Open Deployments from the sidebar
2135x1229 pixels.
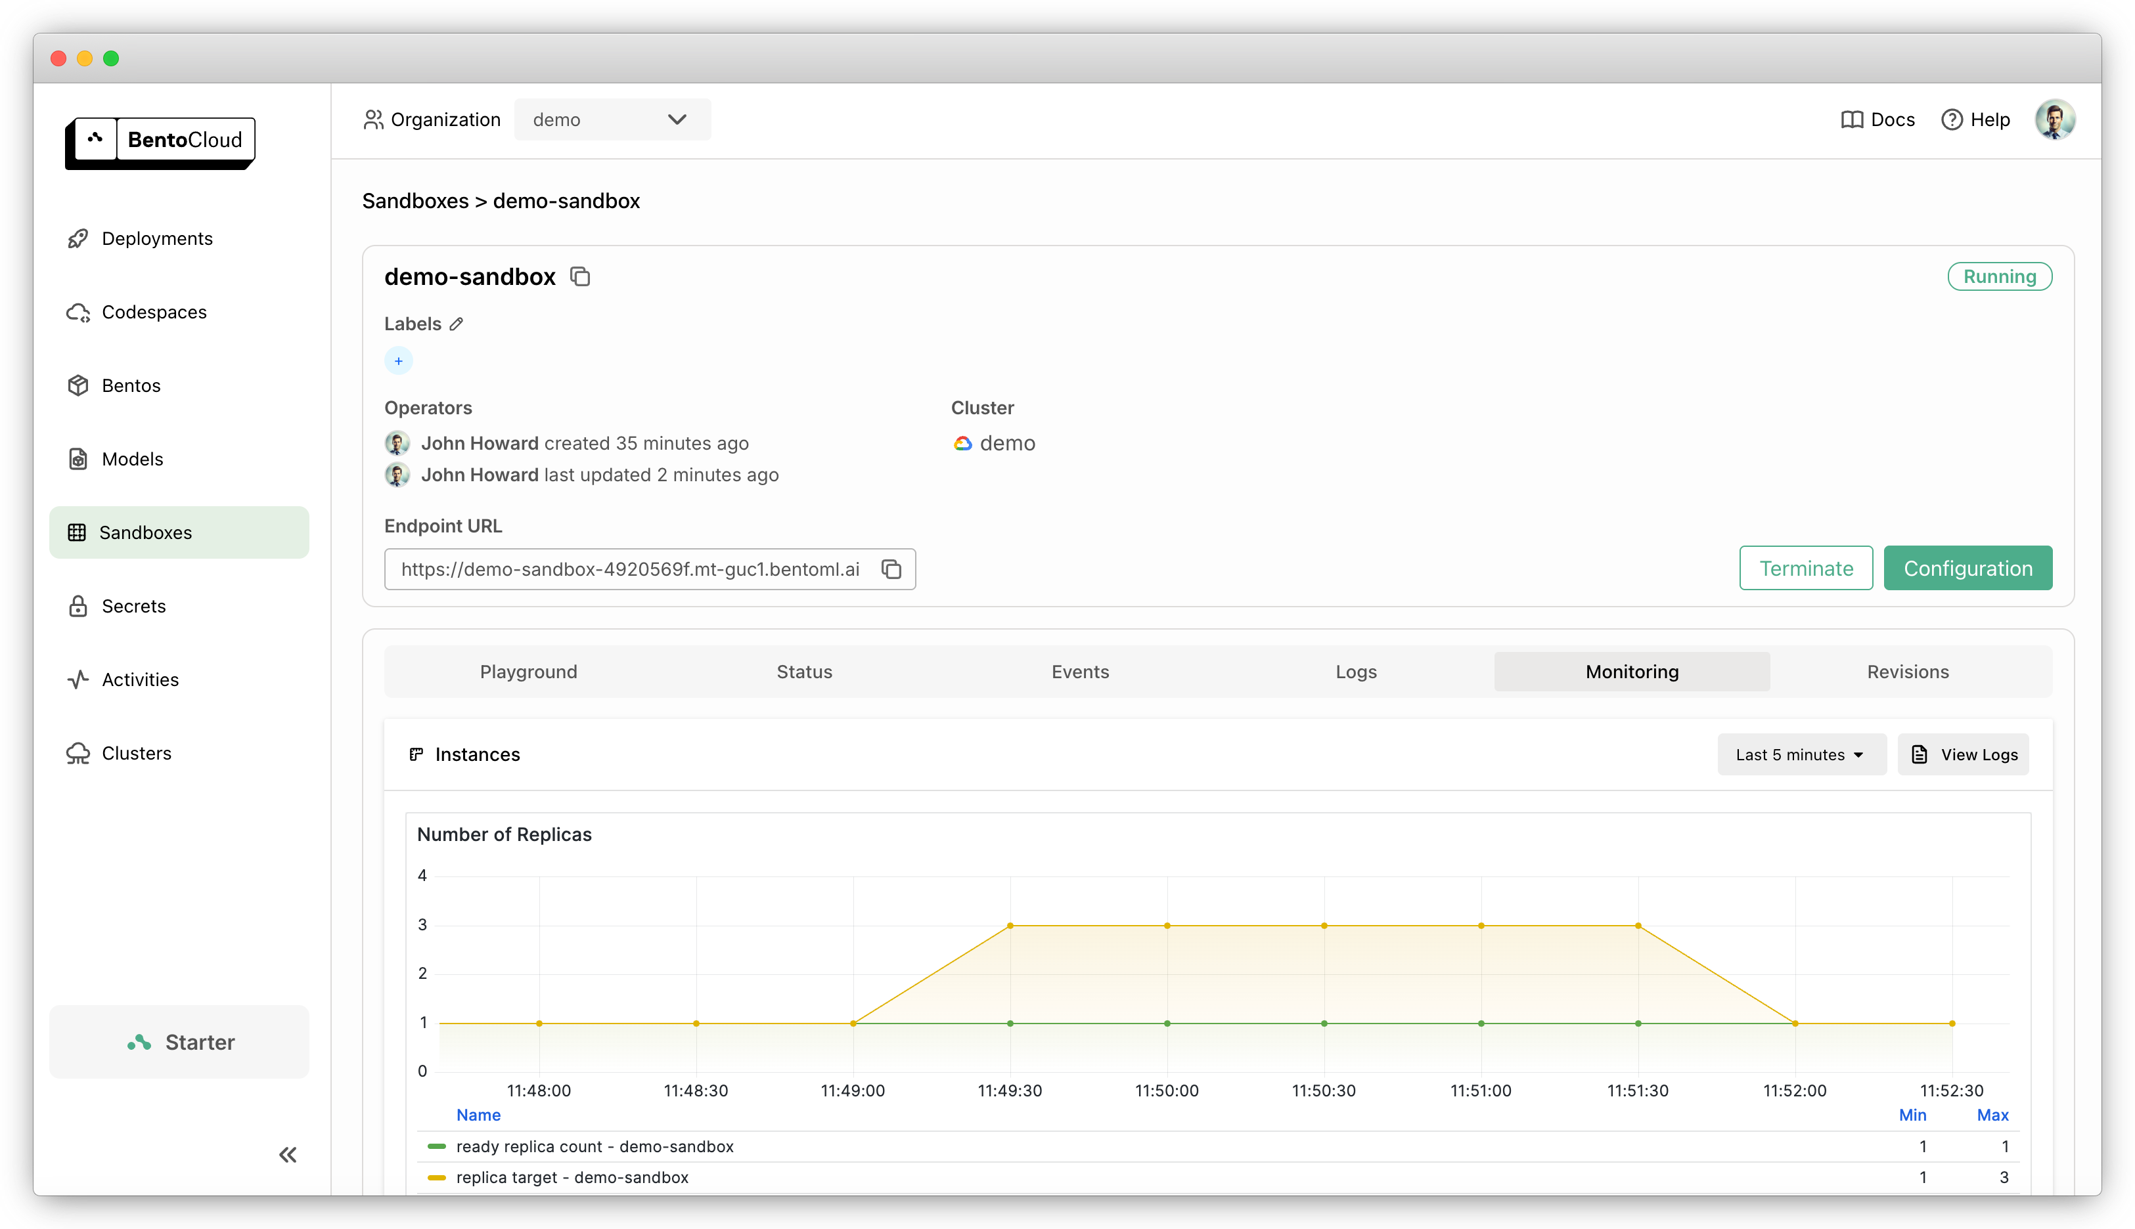point(179,239)
